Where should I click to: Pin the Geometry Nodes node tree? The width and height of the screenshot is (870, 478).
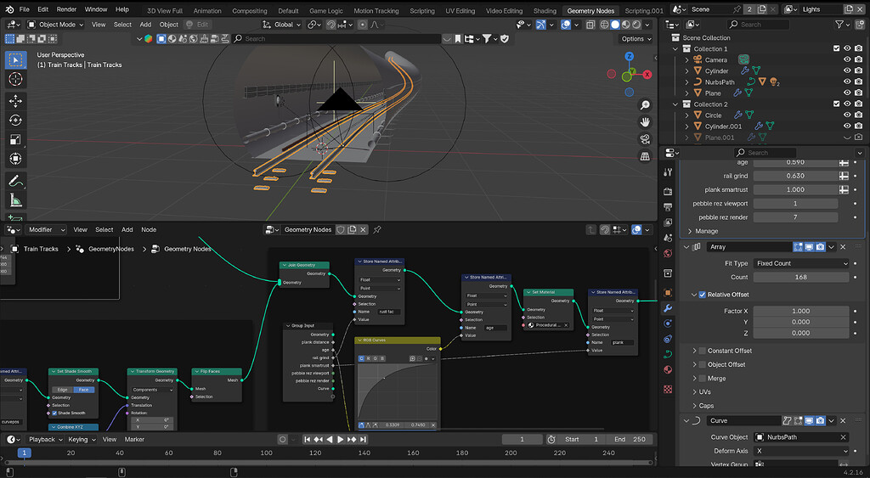coord(377,229)
